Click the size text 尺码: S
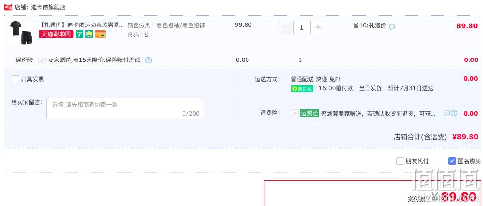The height and width of the screenshot is (206, 483). pos(138,35)
